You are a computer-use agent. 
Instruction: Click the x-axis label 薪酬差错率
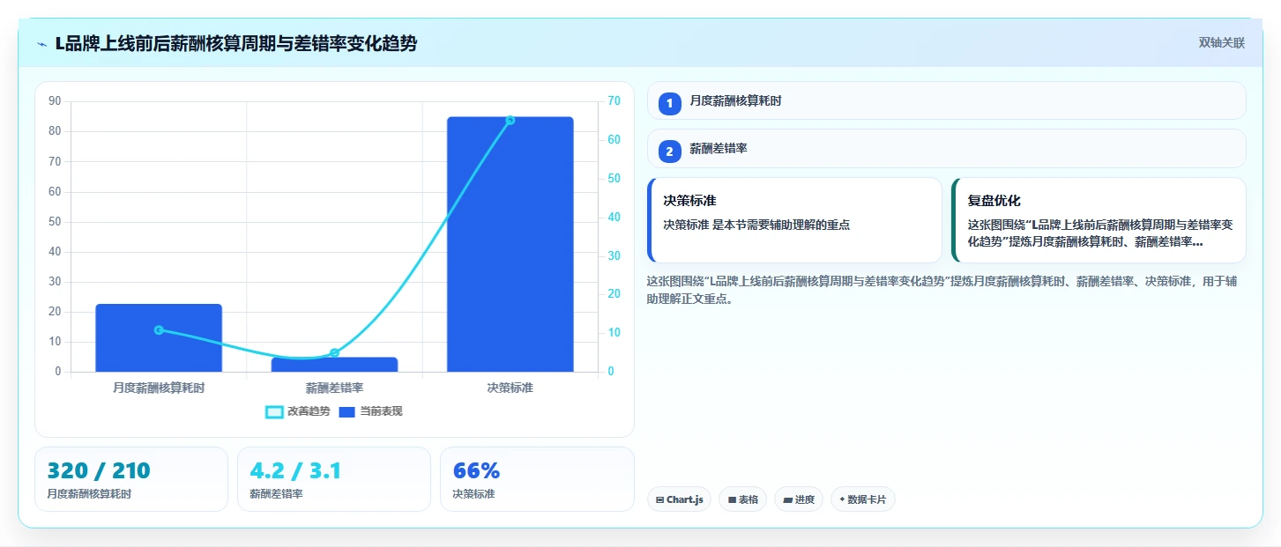point(334,388)
